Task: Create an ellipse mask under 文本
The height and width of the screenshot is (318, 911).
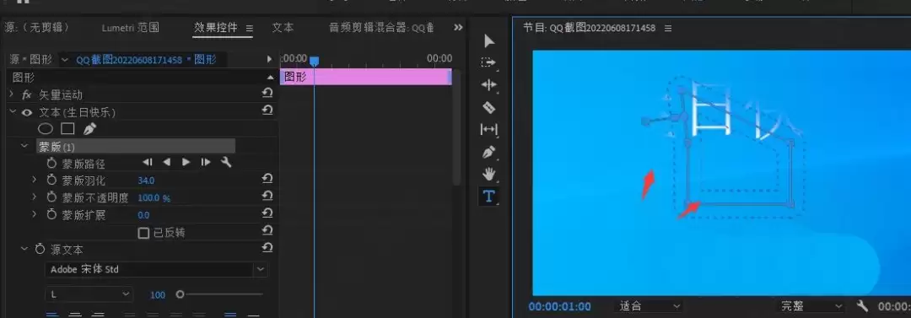Action: click(46, 129)
